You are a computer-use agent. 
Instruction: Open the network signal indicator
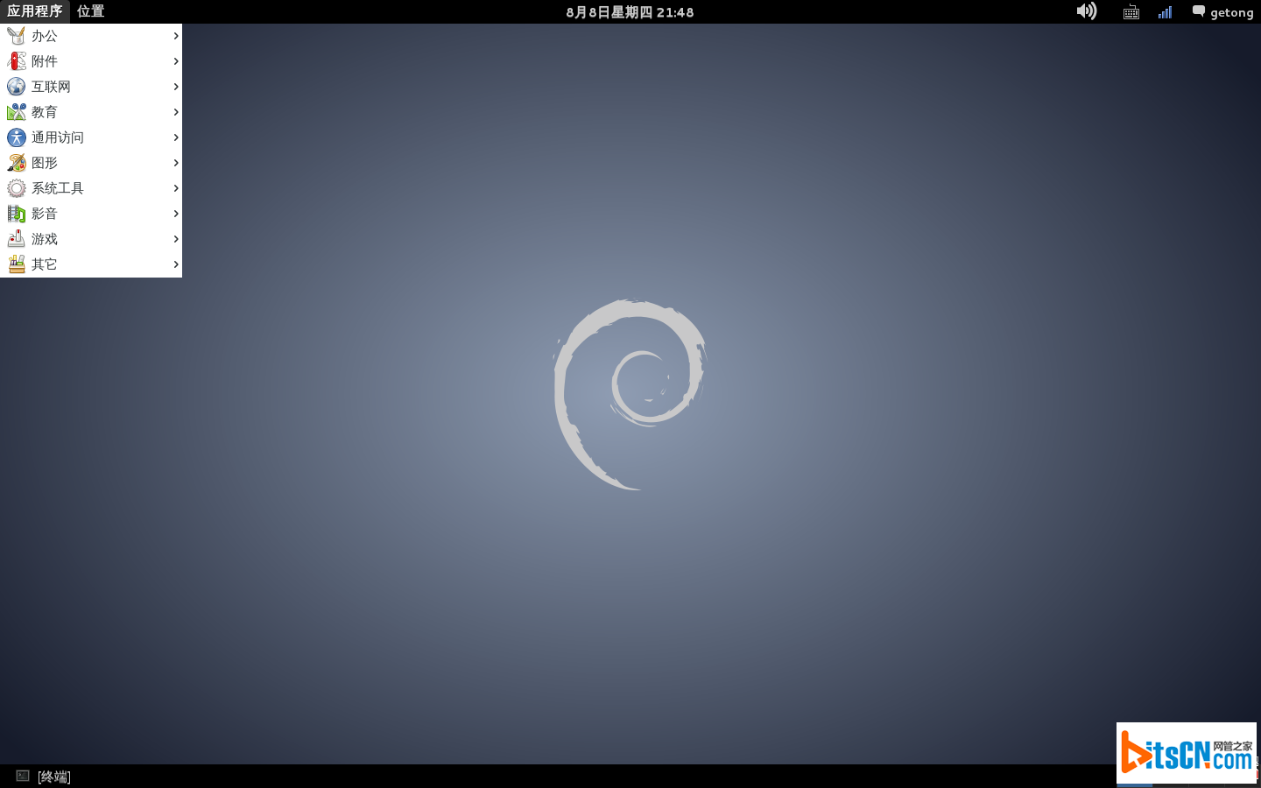(1165, 12)
